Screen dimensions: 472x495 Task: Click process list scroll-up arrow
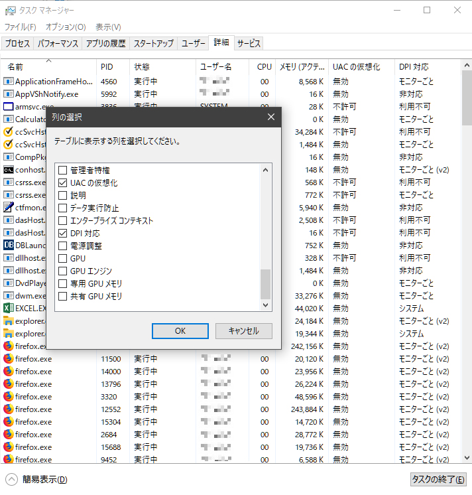coord(467,65)
